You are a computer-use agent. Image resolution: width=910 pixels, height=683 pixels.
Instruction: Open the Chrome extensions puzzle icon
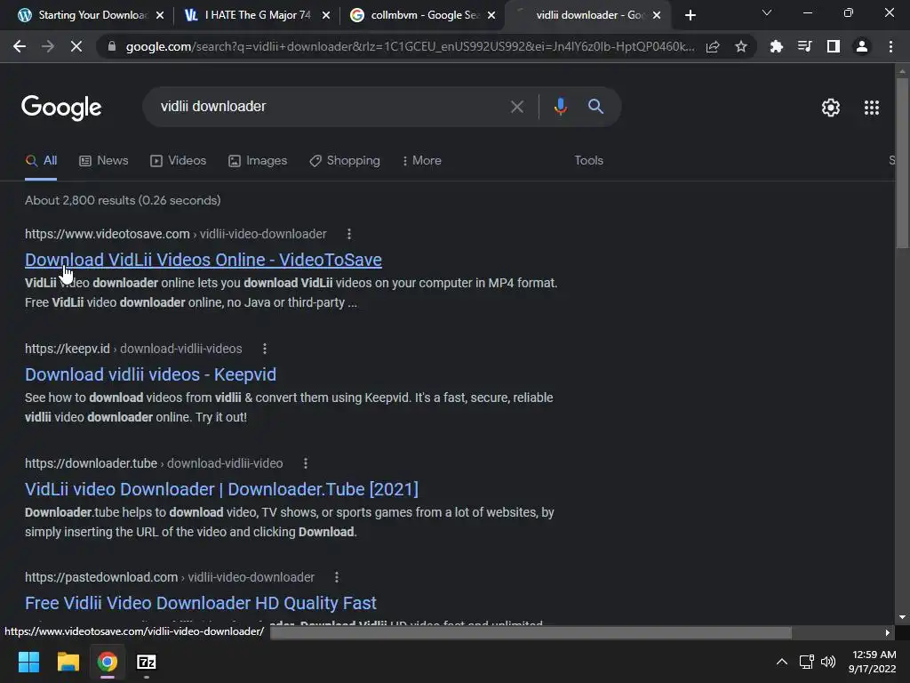(x=776, y=46)
